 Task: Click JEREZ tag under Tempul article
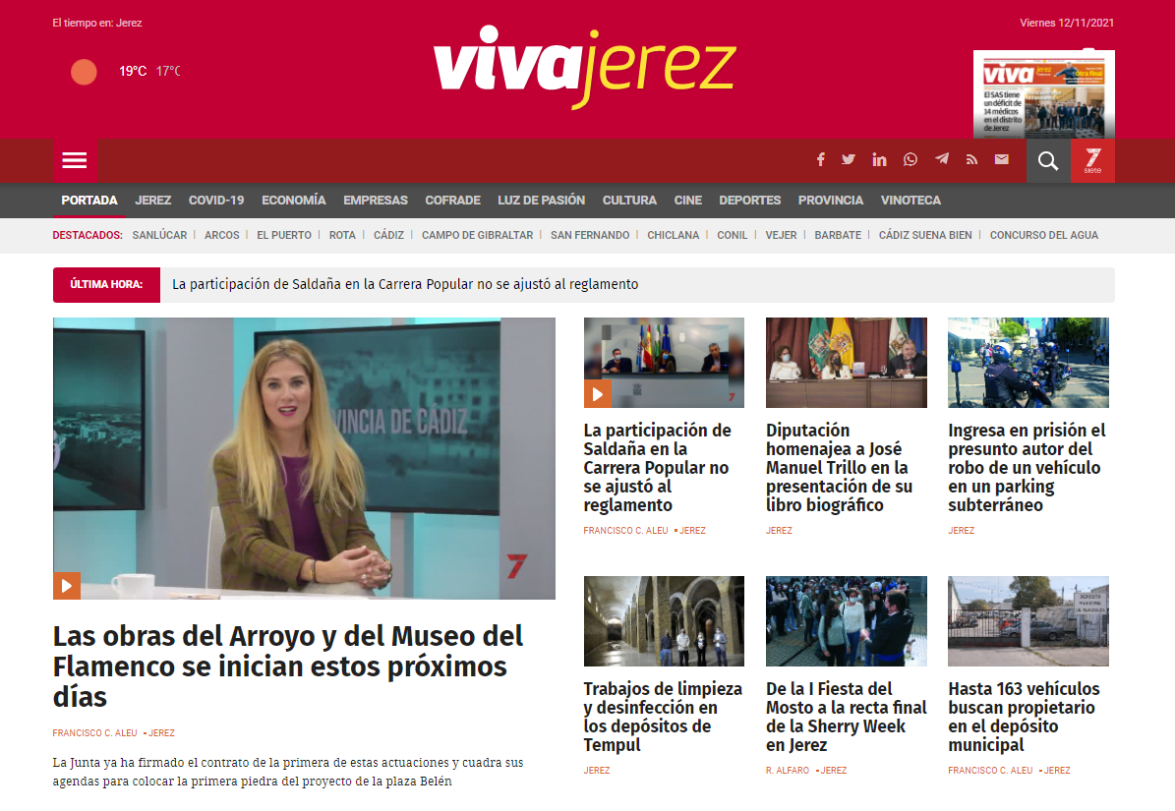click(597, 771)
